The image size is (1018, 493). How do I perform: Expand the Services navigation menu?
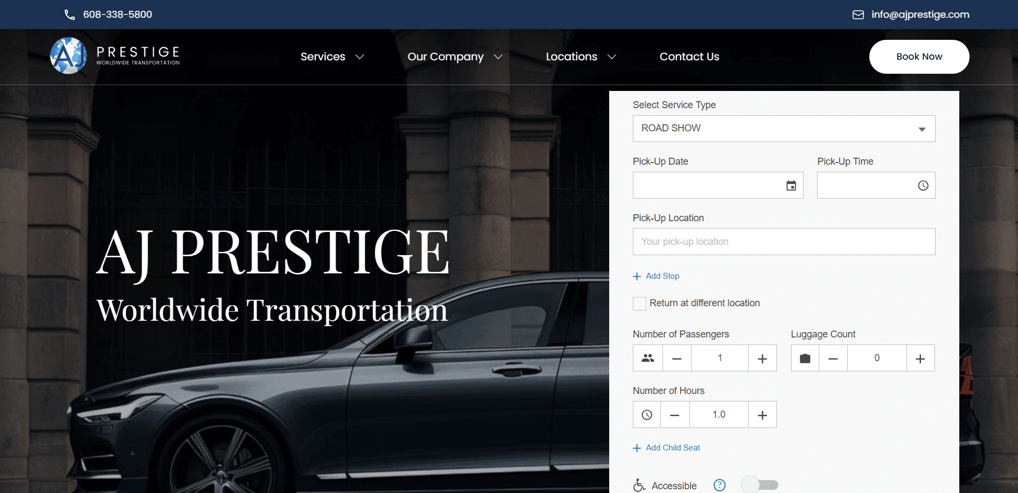pyautogui.click(x=332, y=57)
